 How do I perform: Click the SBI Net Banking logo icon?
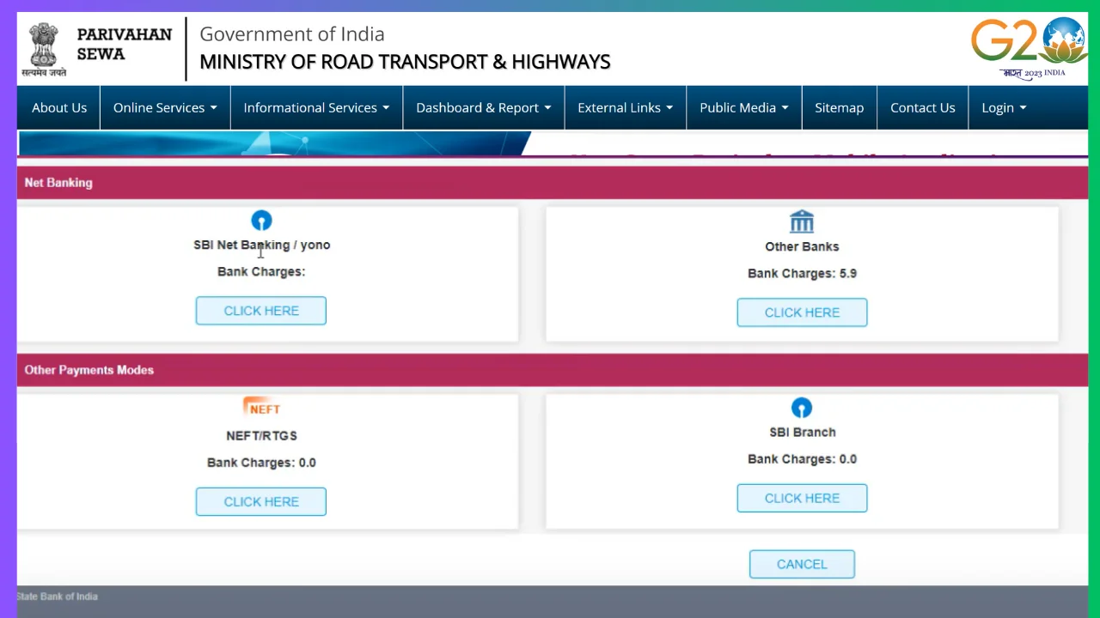coord(261,221)
